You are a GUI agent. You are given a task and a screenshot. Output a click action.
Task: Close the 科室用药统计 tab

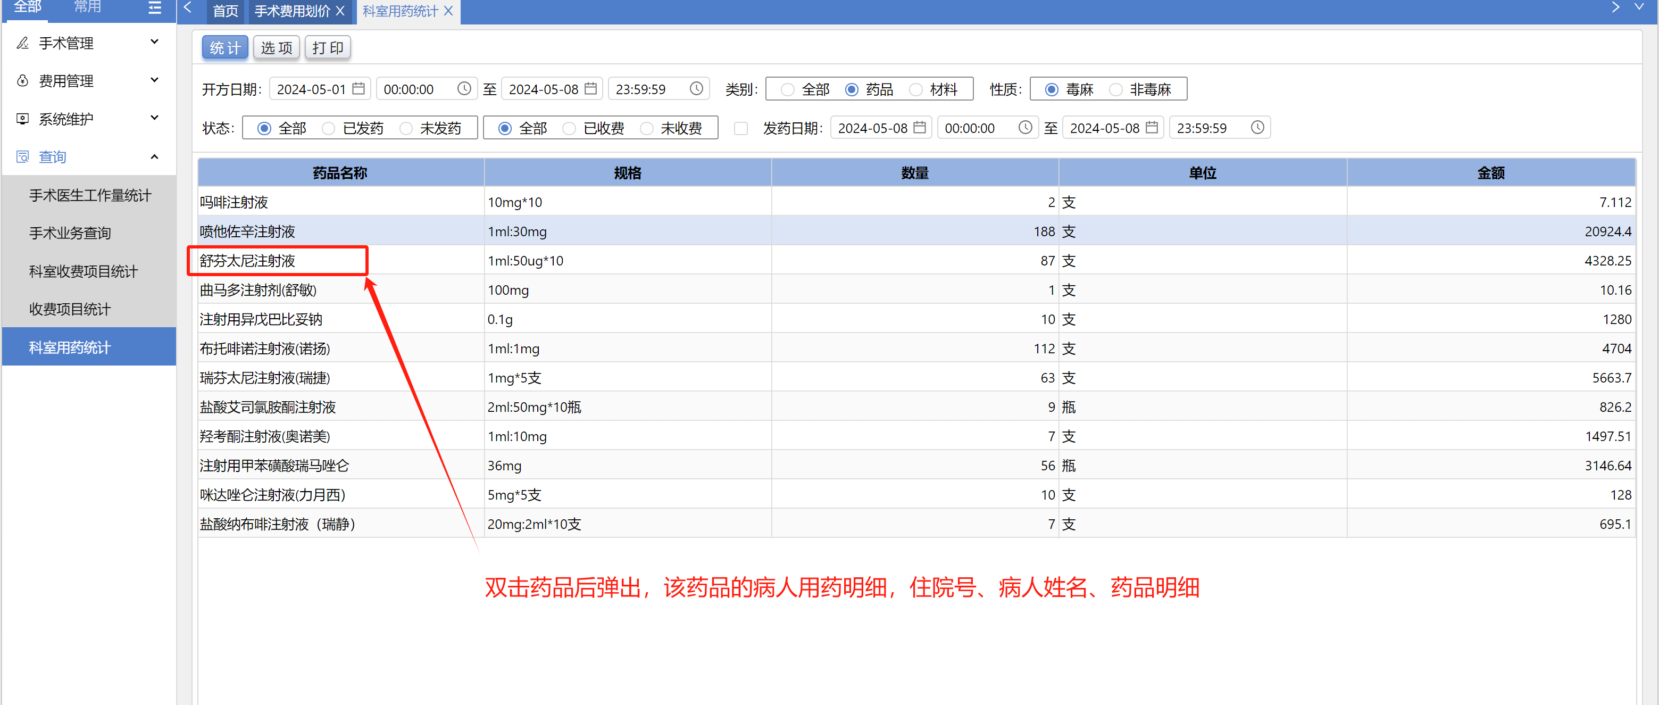[x=449, y=11]
